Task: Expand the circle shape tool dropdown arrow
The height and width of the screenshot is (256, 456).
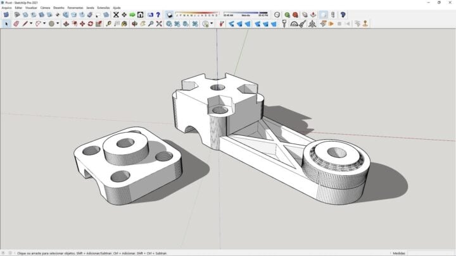Action: tap(58, 23)
